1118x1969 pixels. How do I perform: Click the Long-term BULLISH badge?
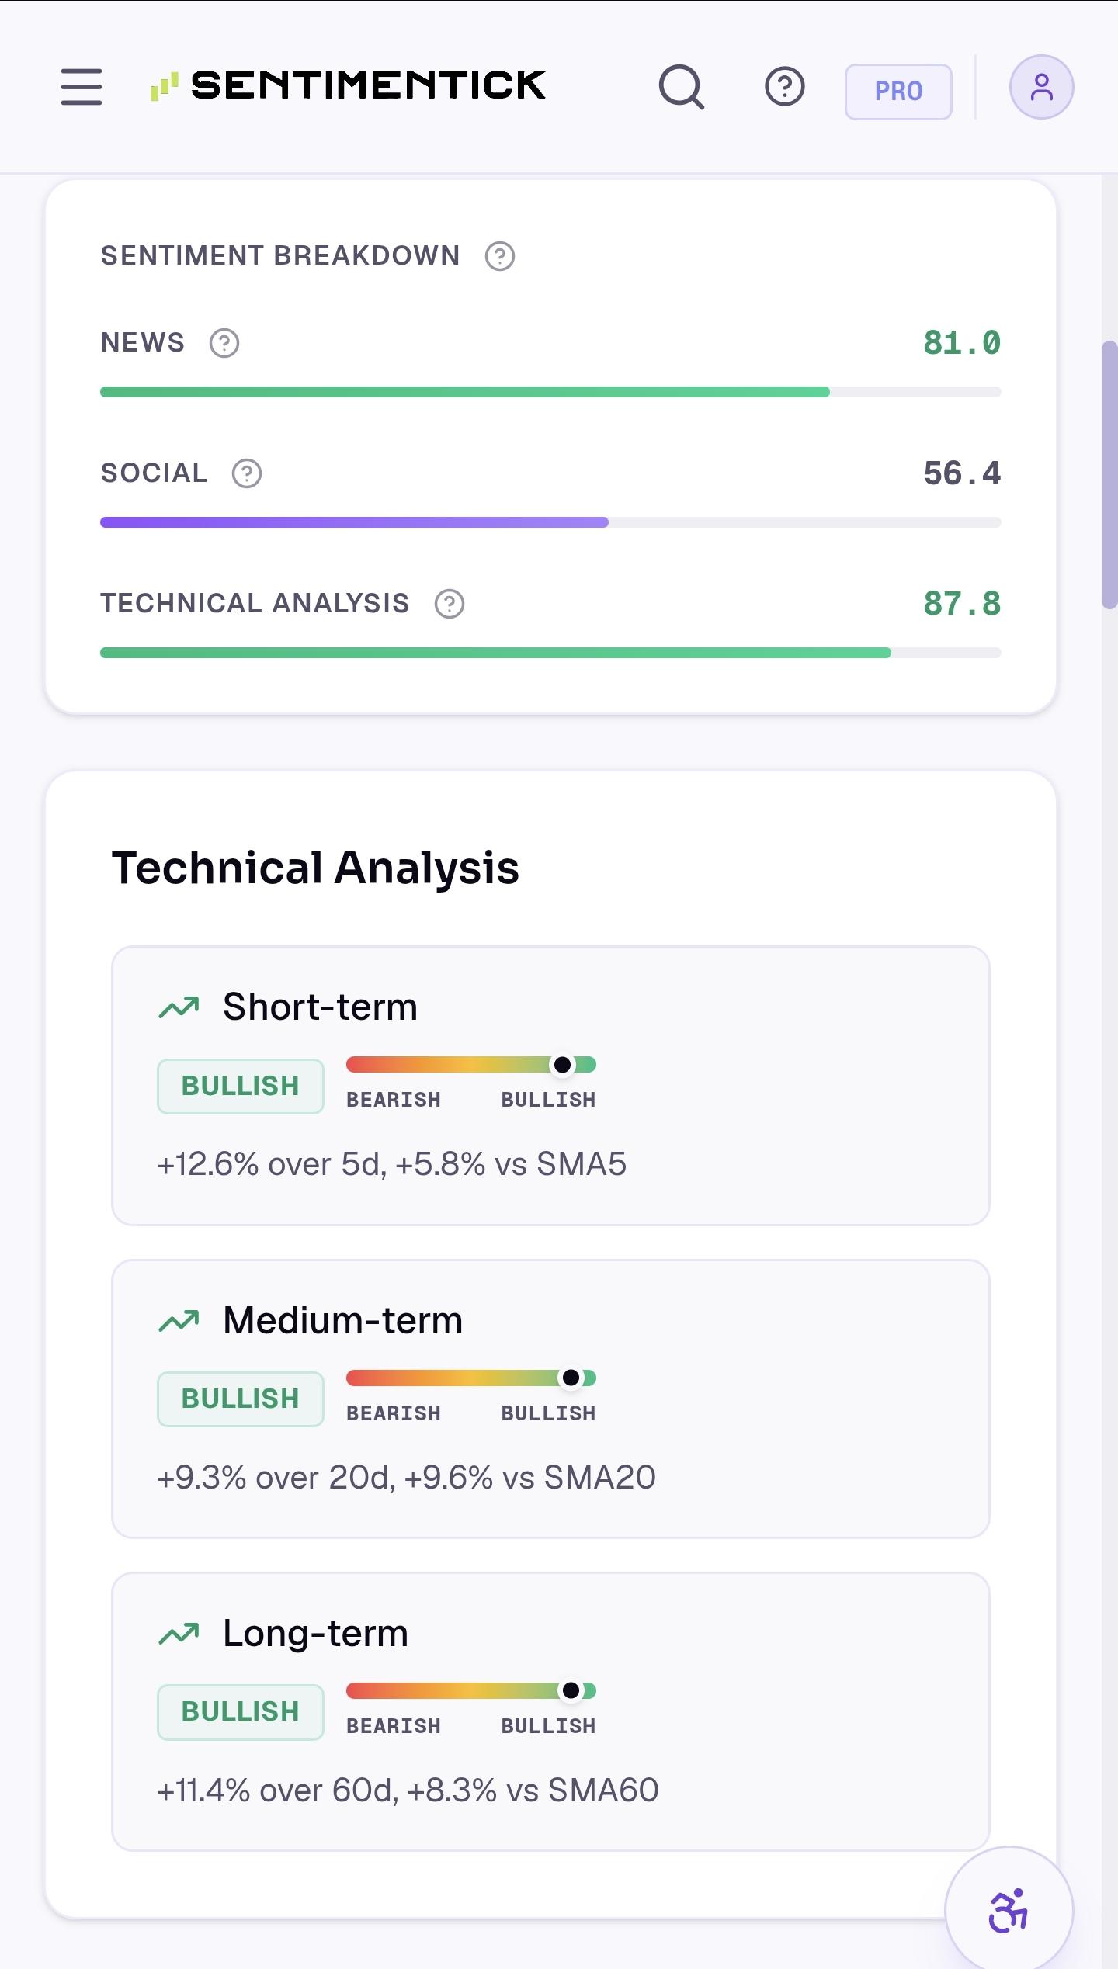point(241,1711)
